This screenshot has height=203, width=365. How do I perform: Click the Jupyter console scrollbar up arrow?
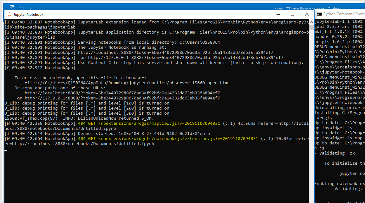tap(311, 22)
